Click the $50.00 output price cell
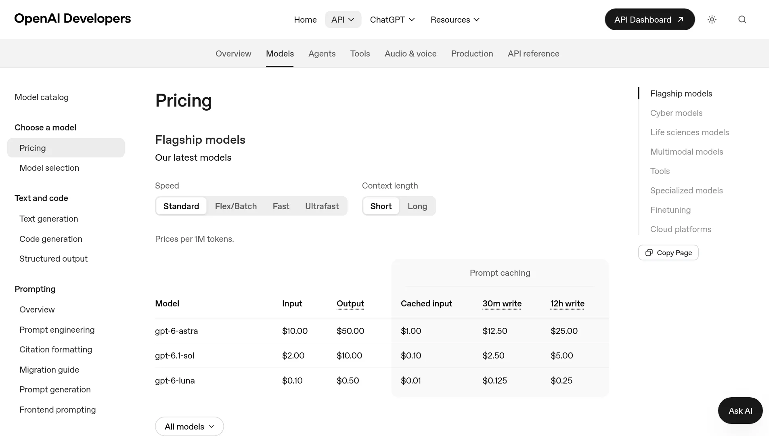The image size is (775, 436). point(350,331)
